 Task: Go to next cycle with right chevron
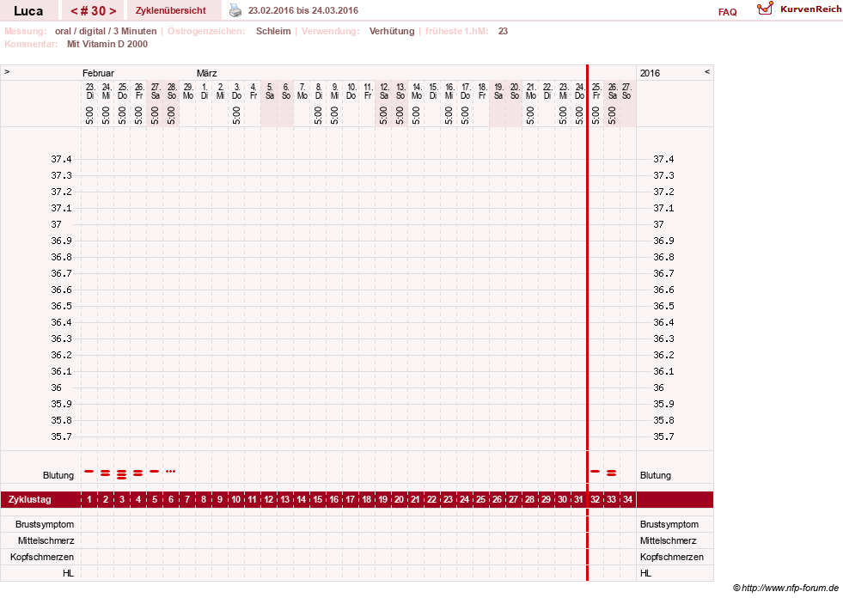[x=113, y=11]
